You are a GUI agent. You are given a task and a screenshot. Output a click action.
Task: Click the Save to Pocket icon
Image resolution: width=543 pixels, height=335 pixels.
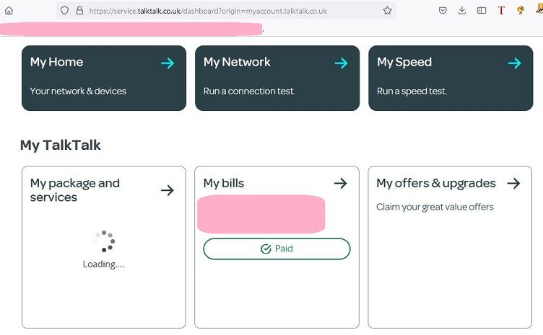click(443, 11)
